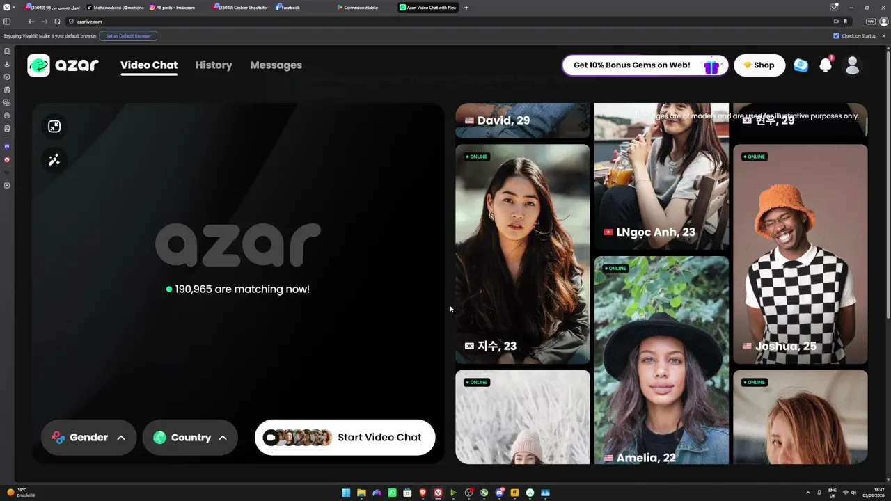Open Windows Start menu

346,493
